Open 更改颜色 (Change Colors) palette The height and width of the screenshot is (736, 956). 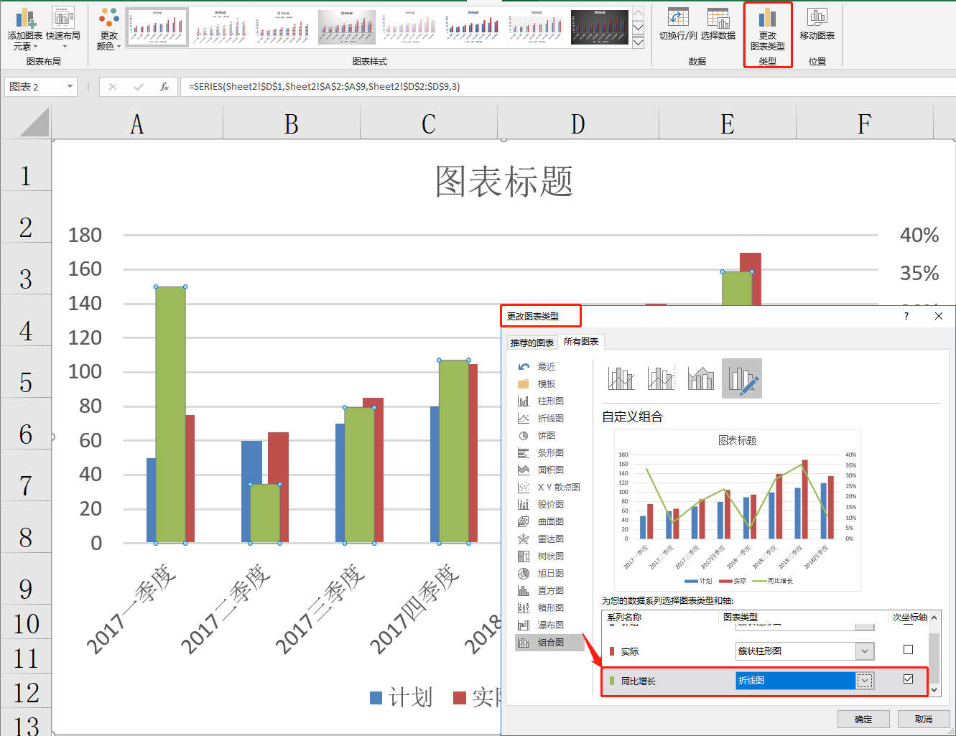pyautogui.click(x=109, y=29)
